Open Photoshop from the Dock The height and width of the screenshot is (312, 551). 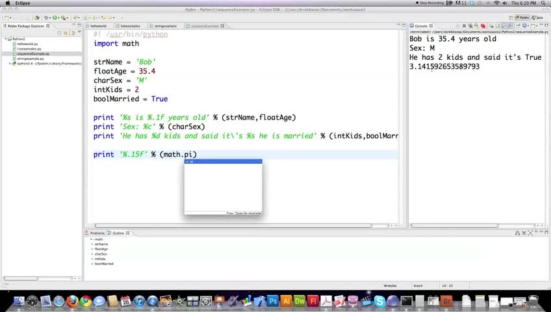273,301
